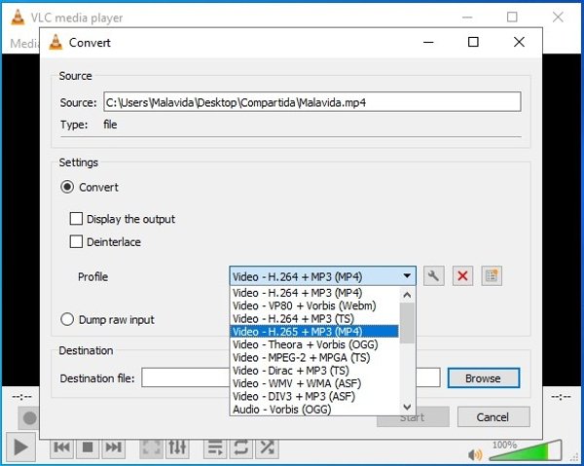584x466 pixels.
Task: Click profile list scroll down arrow
Action: point(407,407)
